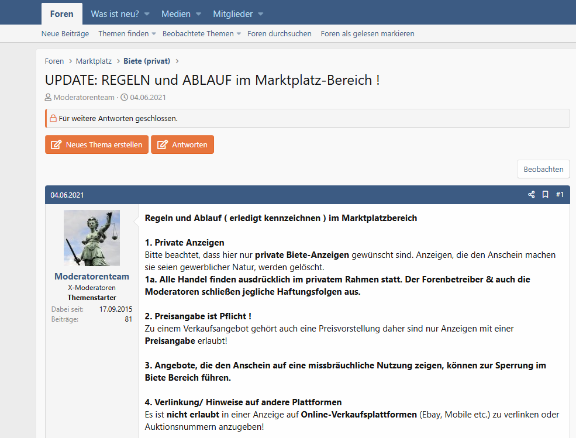Click Foren als gelesen markieren
The image size is (576, 438).
click(x=367, y=34)
